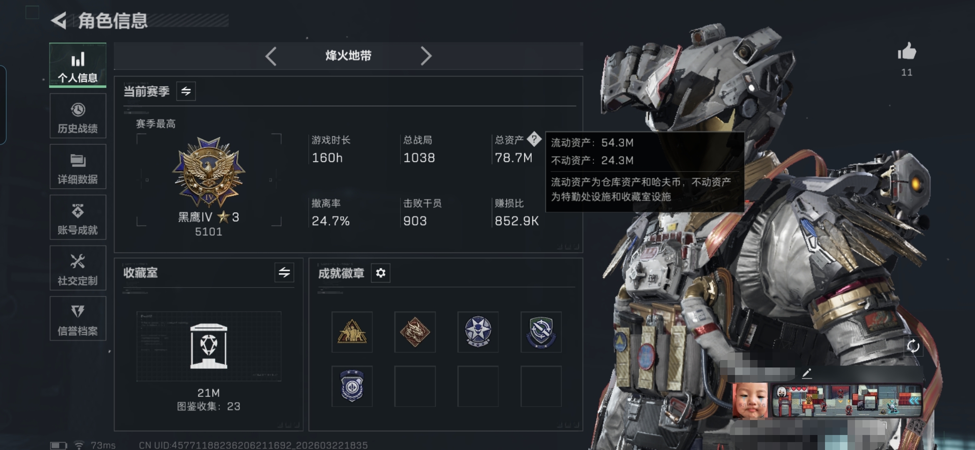Click the pencil edit icon above the avatar
975x450 pixels.
(x=807, y=373)
